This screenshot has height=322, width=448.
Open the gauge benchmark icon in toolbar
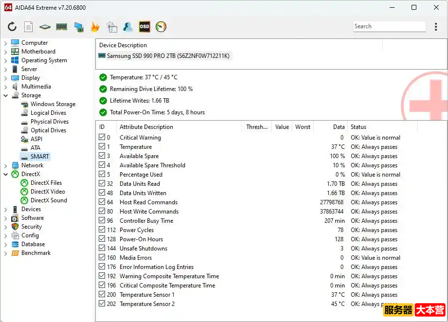(161, 27)
